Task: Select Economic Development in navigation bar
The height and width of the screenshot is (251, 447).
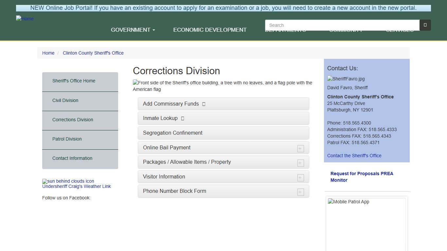Action: click(x=210, y=30)
